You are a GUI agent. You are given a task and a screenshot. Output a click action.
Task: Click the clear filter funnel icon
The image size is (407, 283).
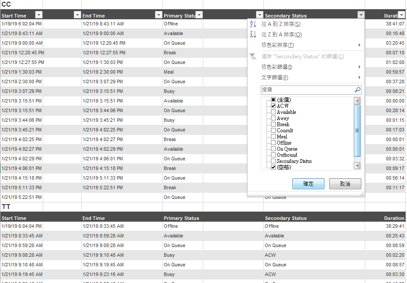(x=253, y=57)
